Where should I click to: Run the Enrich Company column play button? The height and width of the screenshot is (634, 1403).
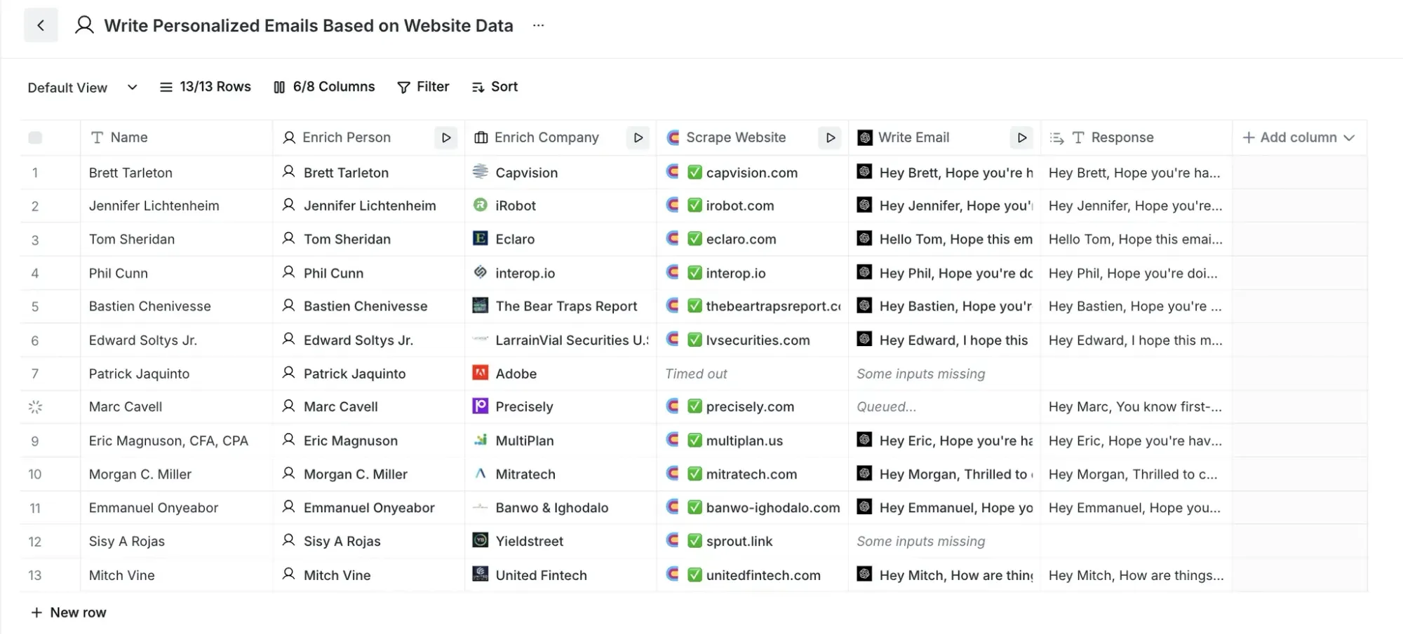[x=638, y=138]
